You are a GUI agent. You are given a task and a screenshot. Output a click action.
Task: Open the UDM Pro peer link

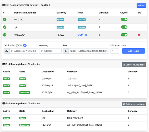pos(82,35)
